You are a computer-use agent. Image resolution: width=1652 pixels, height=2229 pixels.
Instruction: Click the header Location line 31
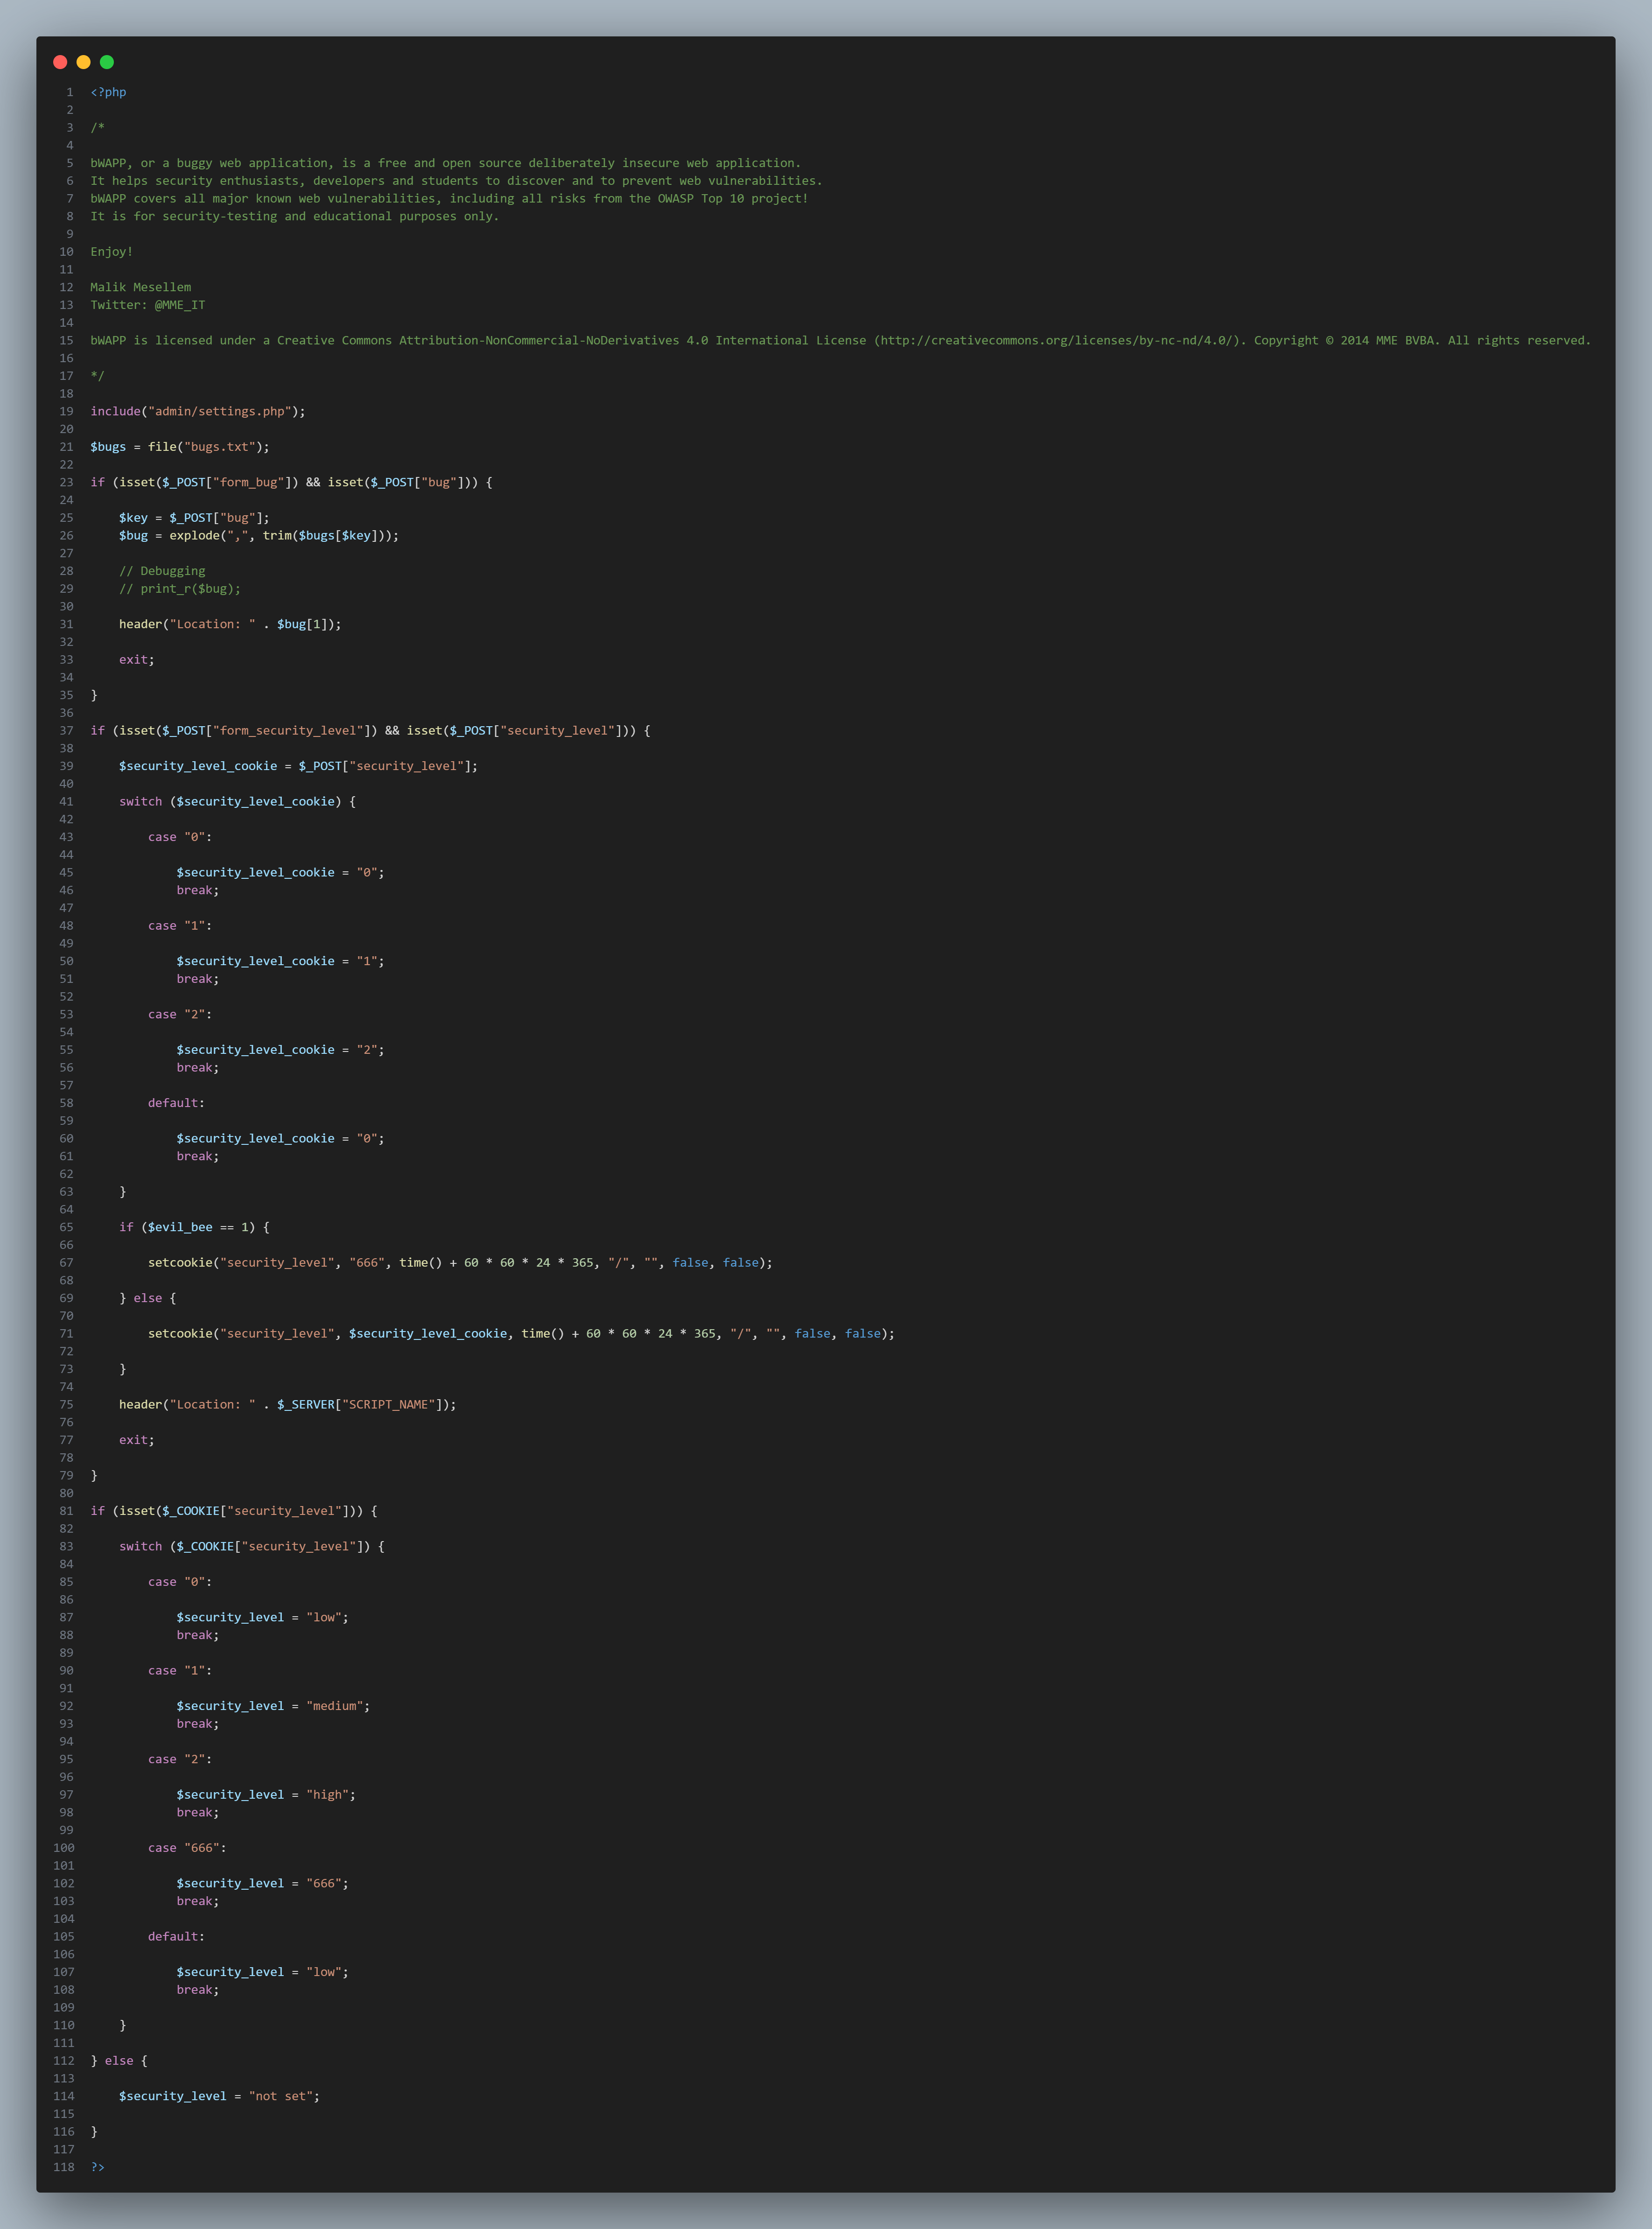[x=230, y=623]
